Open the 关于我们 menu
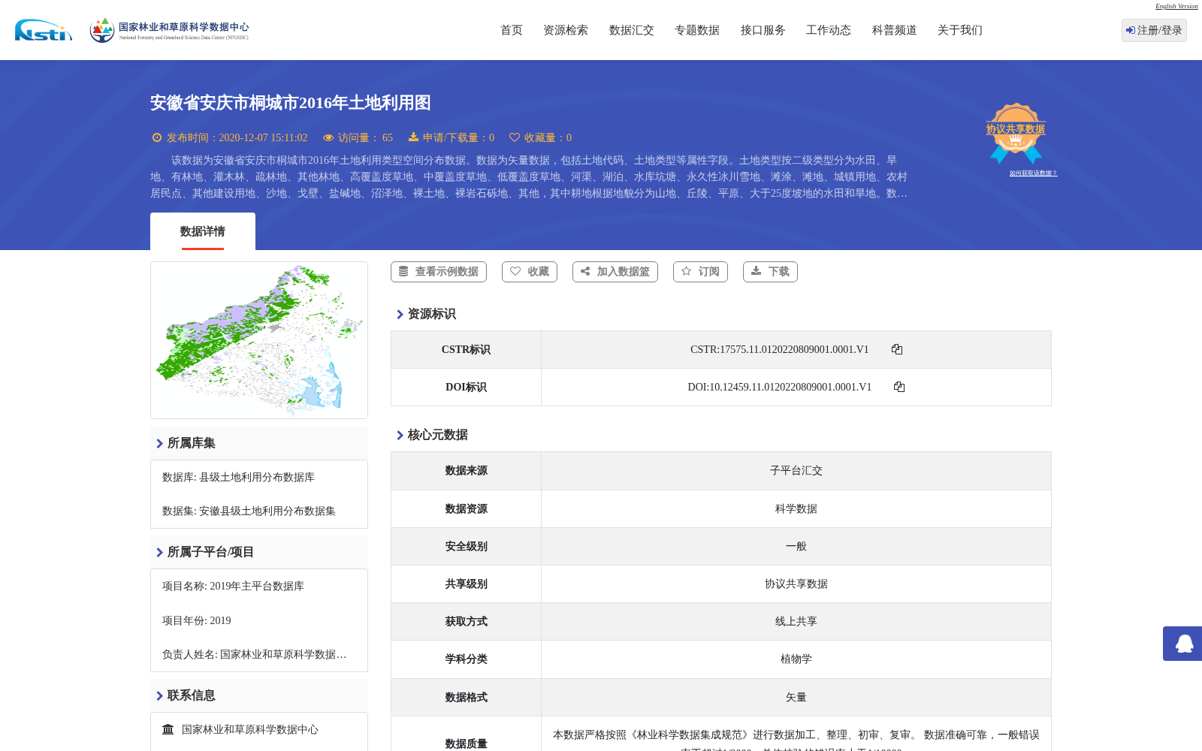 tap(960, 30)
